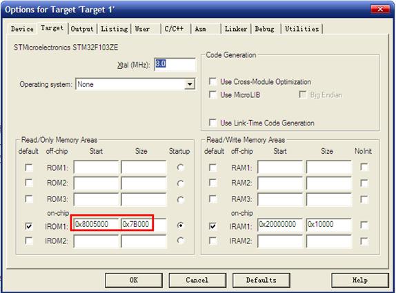Toggle IRAM1 NoInit checkbox
Viewport: 396px width, 293px height.
coord(364,225)
